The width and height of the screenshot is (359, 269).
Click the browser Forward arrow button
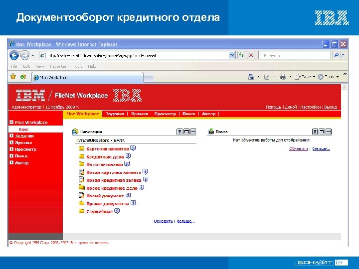(25, 55)
